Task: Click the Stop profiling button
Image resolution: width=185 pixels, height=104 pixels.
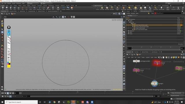Action: point(153,13)
